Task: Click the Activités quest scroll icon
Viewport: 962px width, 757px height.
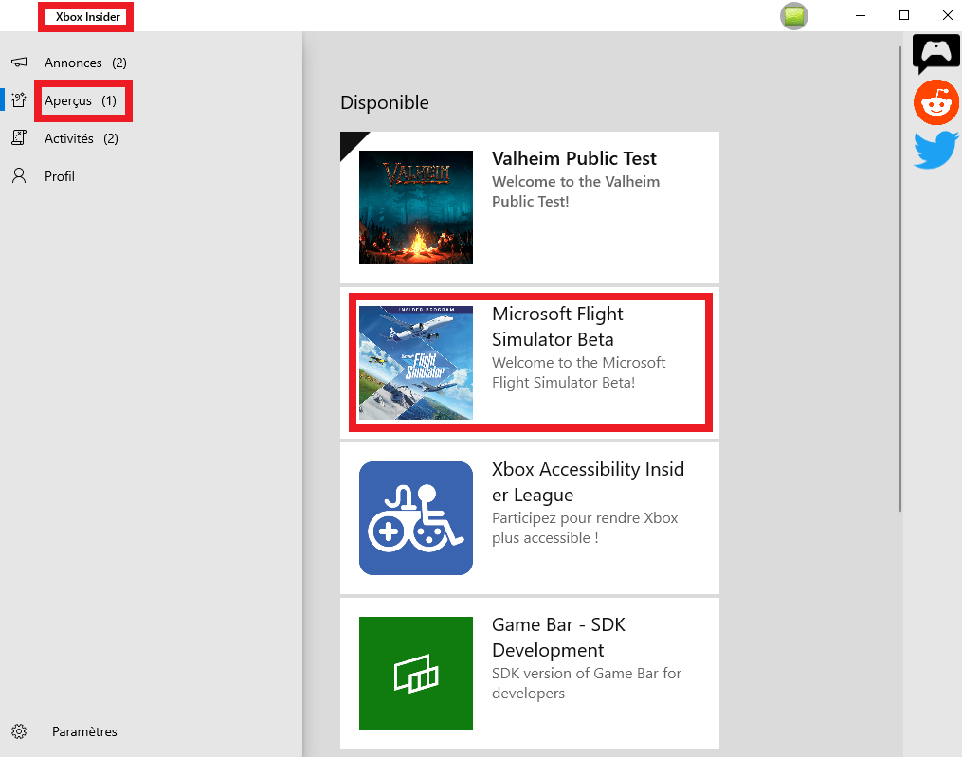Action: pyautogui.click(x=19, y=138)
